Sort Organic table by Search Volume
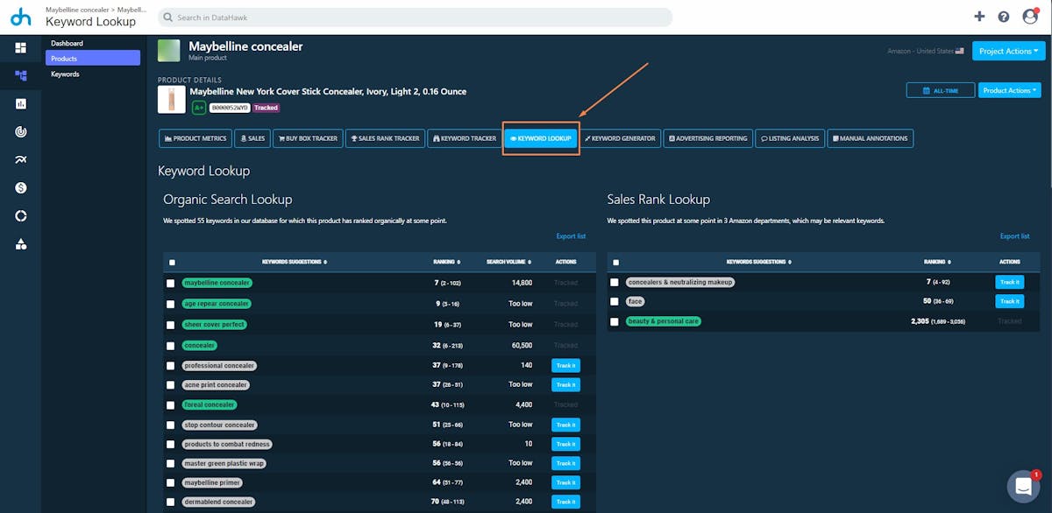This screenshot has height=513, width=1052. pyautogui.click(x=508, y=262)
